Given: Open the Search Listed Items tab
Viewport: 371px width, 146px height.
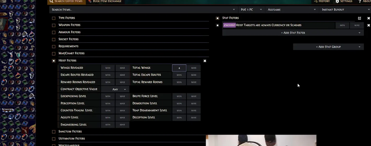Looking at the screenshot, I should tap(66, 2).
